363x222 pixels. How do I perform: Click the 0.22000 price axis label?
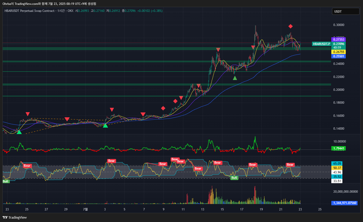(x=339, y=77)
